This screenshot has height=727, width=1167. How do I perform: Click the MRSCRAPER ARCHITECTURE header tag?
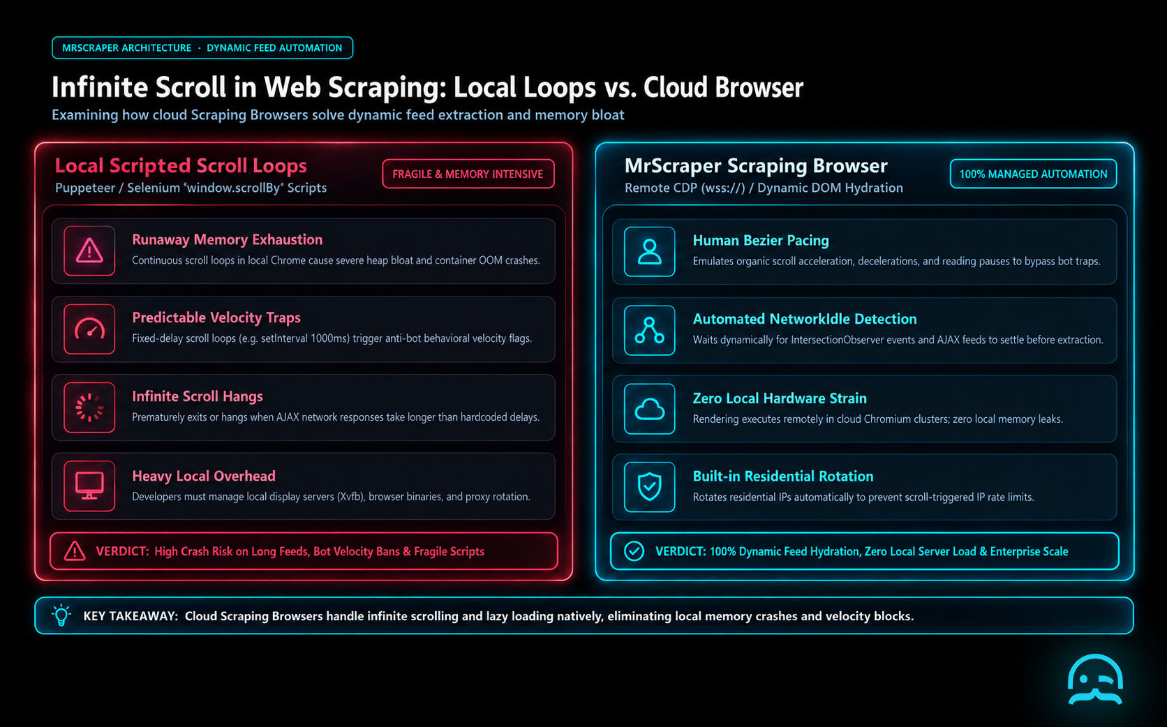click(202, 48)
